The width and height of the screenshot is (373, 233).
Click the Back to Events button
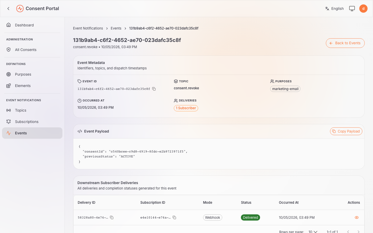click(x=345, y=43)
